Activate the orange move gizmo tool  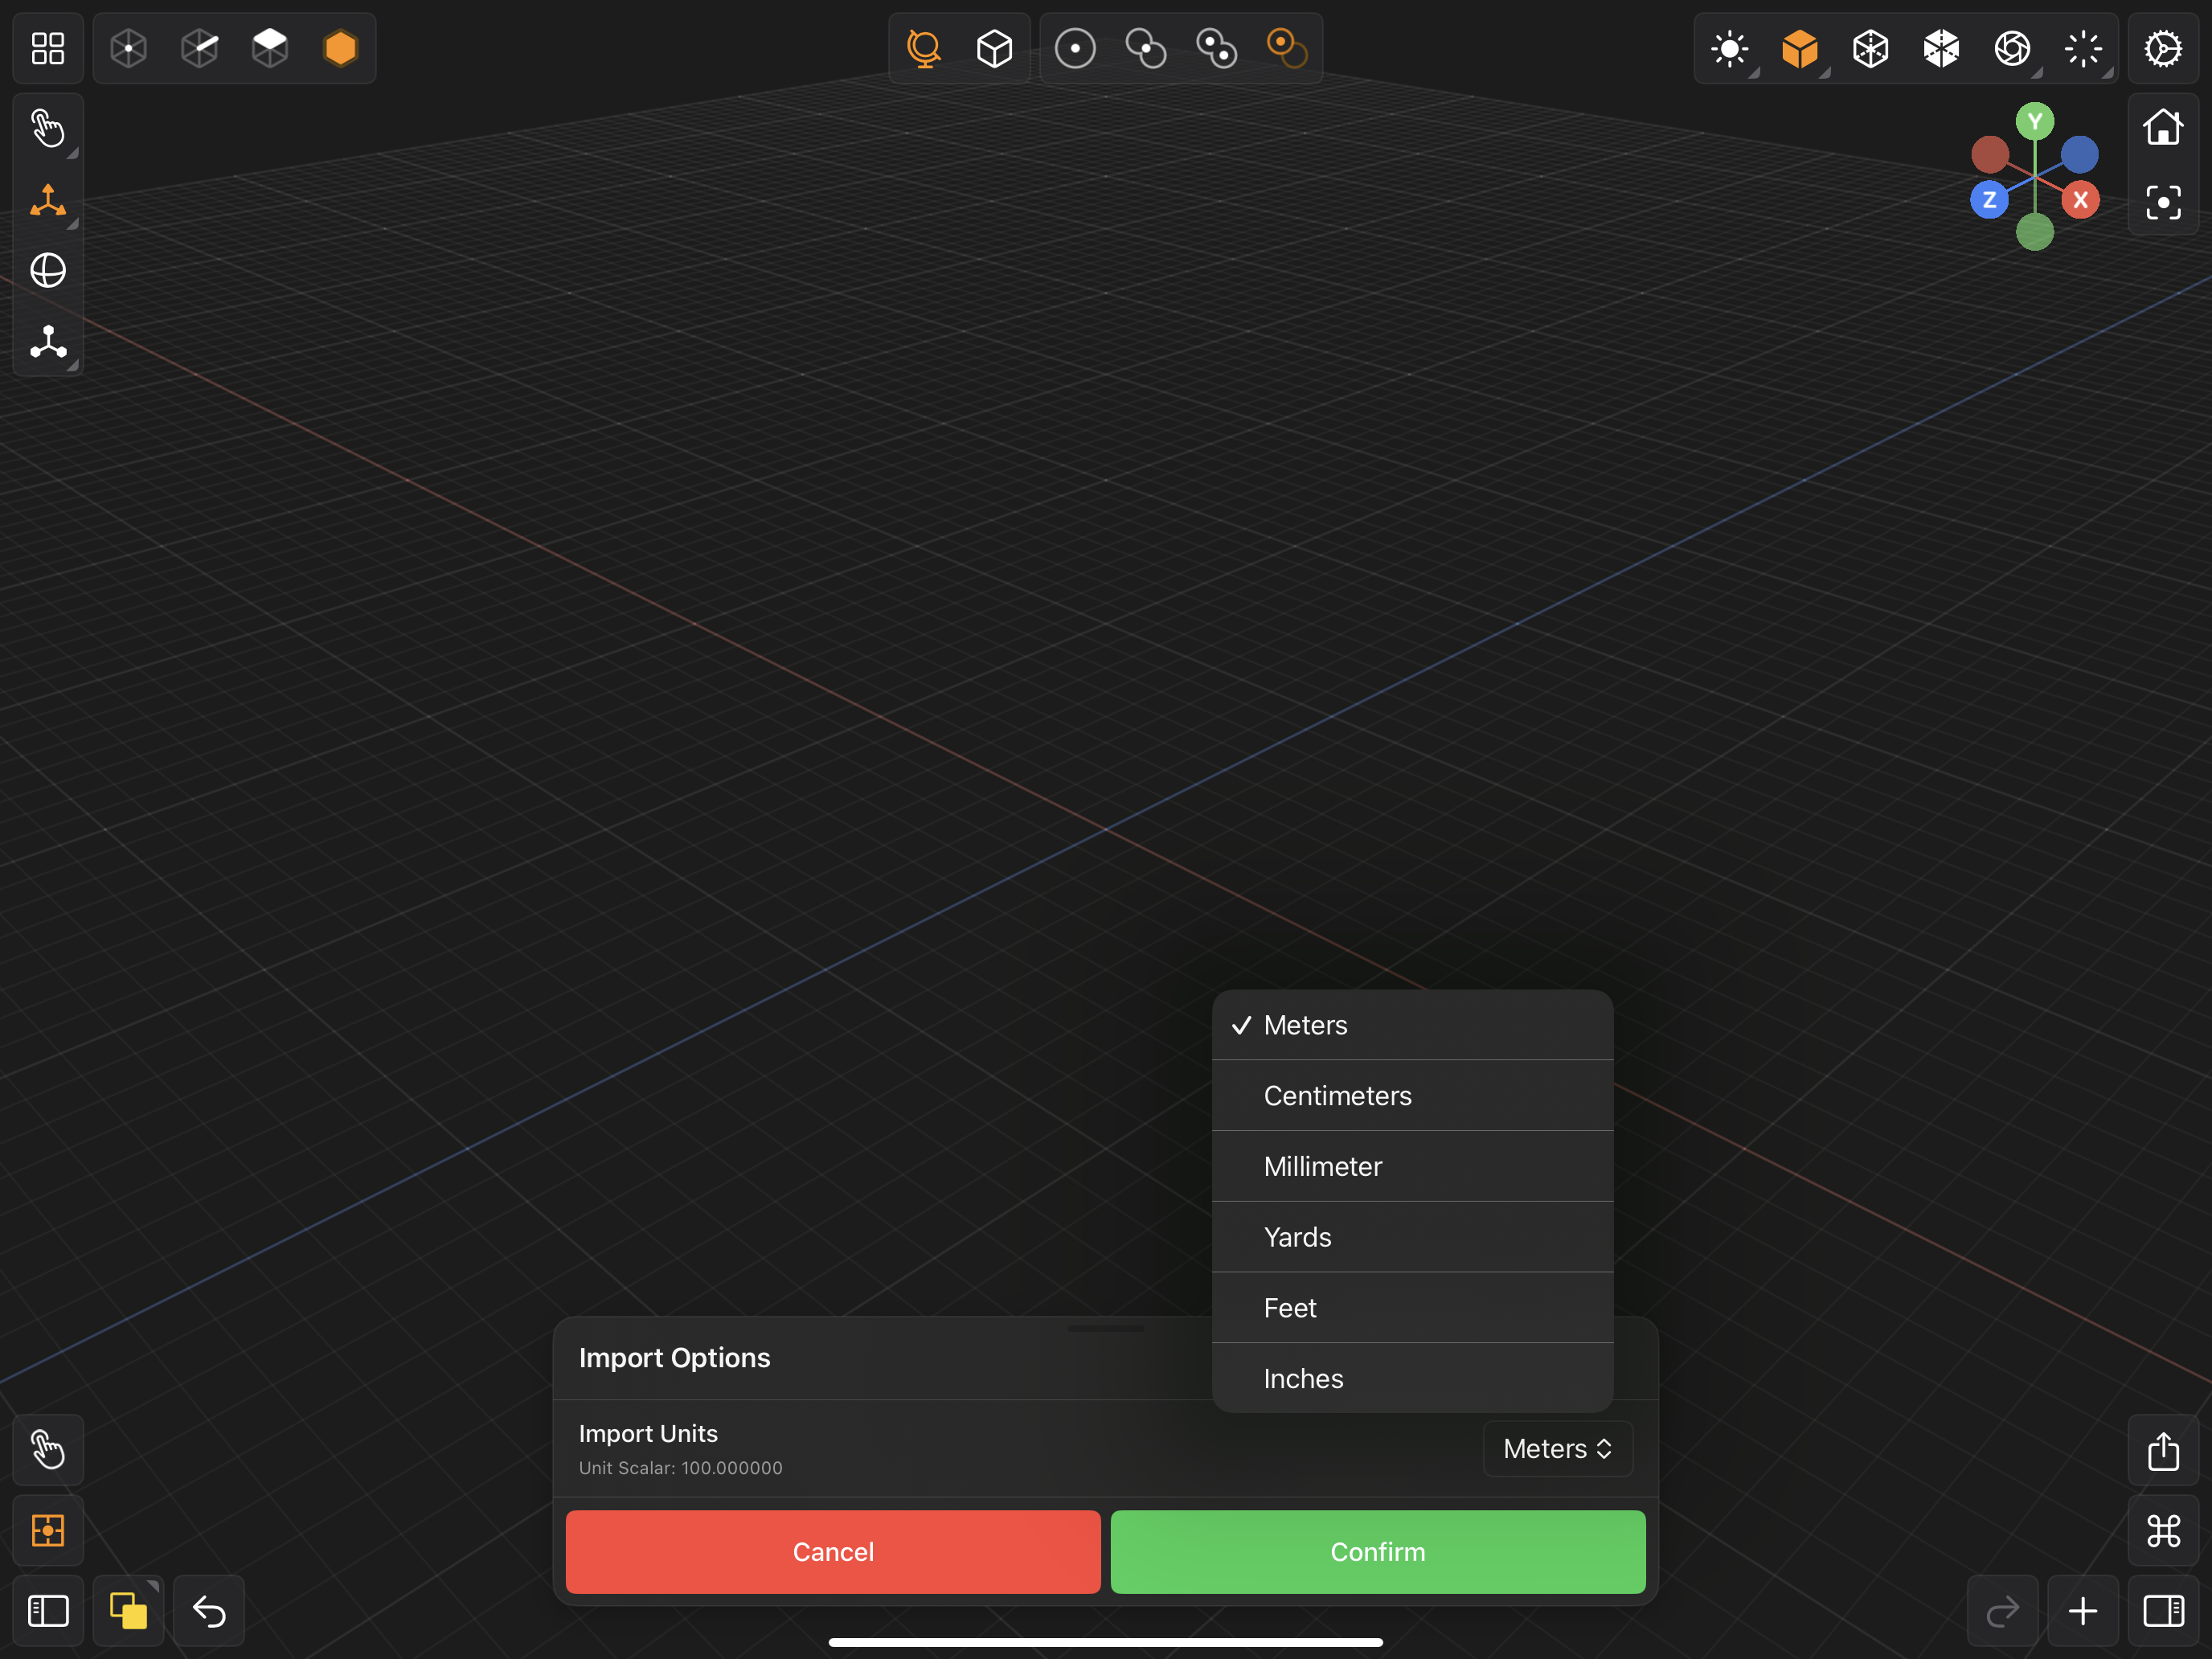(x=48, y=200)
